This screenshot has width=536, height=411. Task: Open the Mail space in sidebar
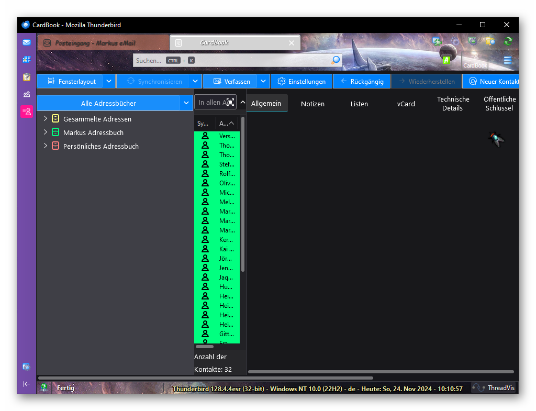(x=27, y=42)
